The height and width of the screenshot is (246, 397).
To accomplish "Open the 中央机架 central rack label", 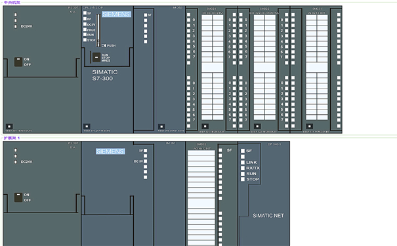I will (x=12, y=3).
